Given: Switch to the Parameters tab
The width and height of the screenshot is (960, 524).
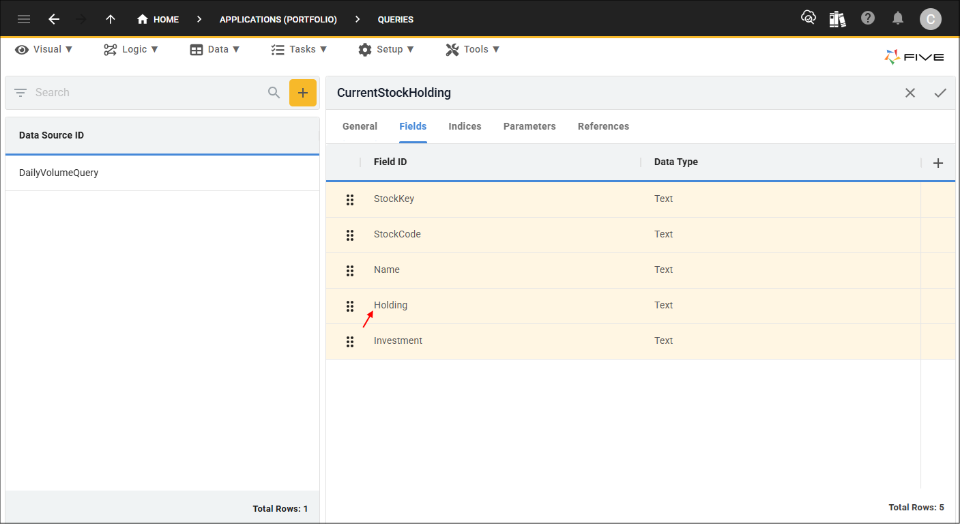Looking at the screenshot, I should [529, 126].
